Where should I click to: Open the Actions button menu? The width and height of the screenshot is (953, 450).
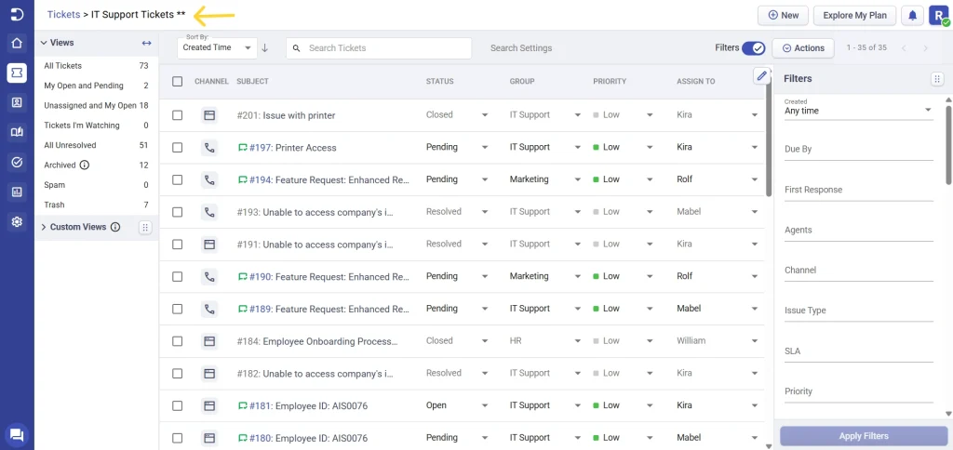803,48
